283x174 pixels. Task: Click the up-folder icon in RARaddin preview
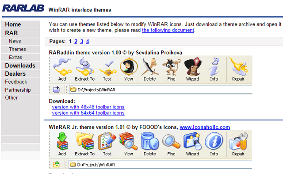tap(56, 89)
